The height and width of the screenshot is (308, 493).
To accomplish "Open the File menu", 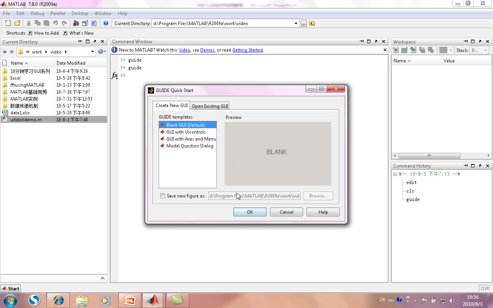I will point(7,13).
